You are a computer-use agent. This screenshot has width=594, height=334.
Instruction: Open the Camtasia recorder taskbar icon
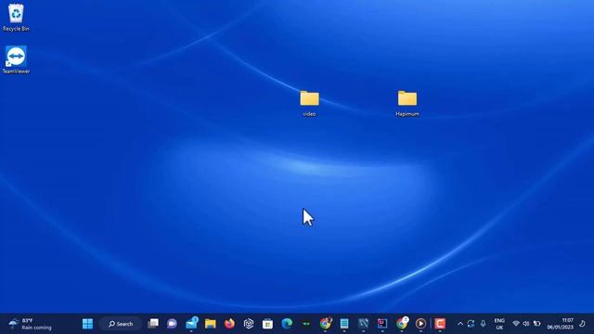[x=440, y=324]
